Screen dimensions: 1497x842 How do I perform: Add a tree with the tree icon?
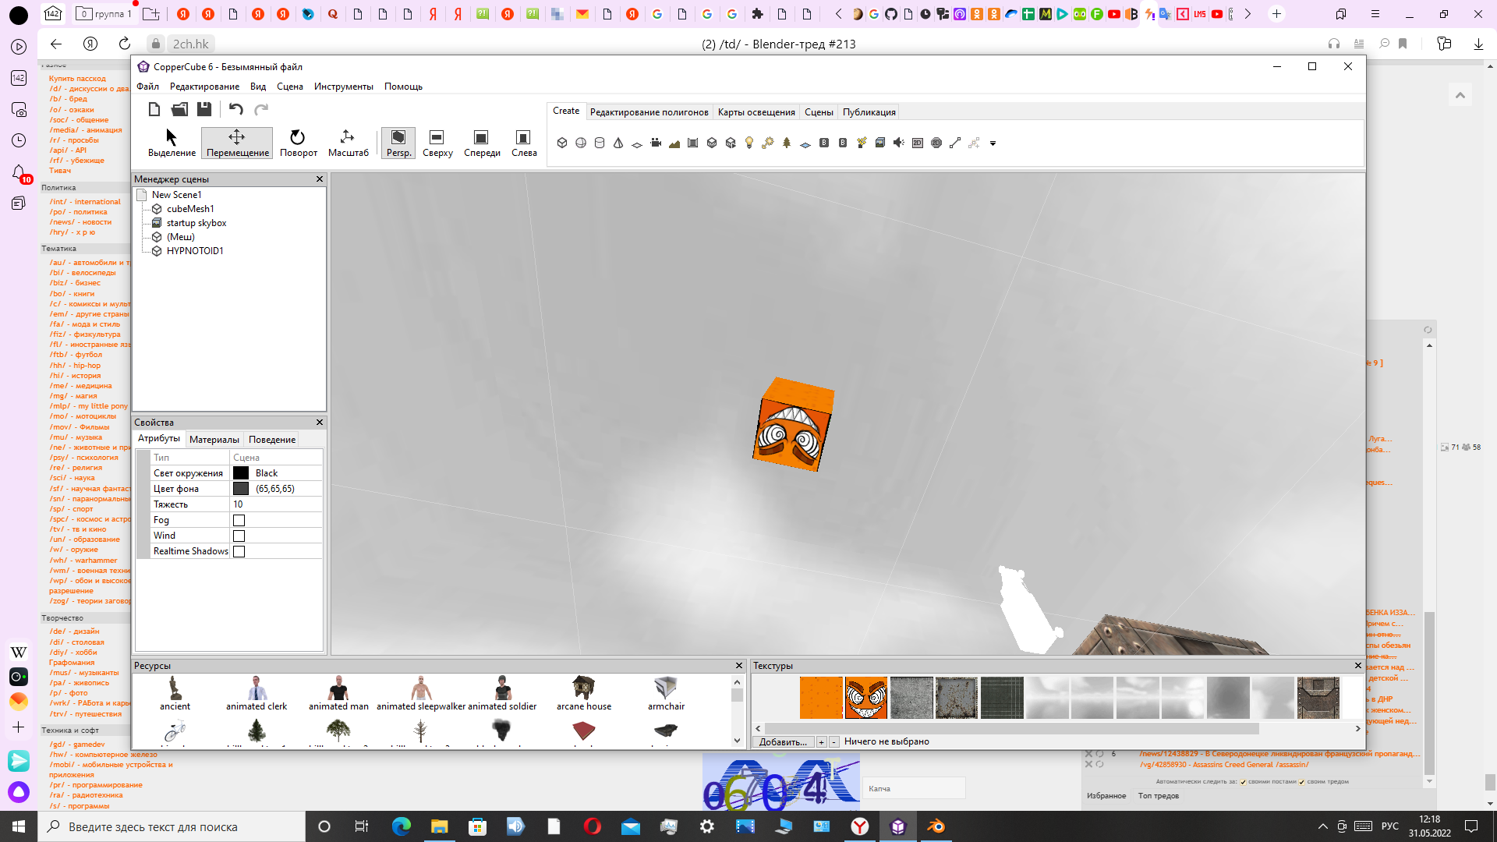787,143
